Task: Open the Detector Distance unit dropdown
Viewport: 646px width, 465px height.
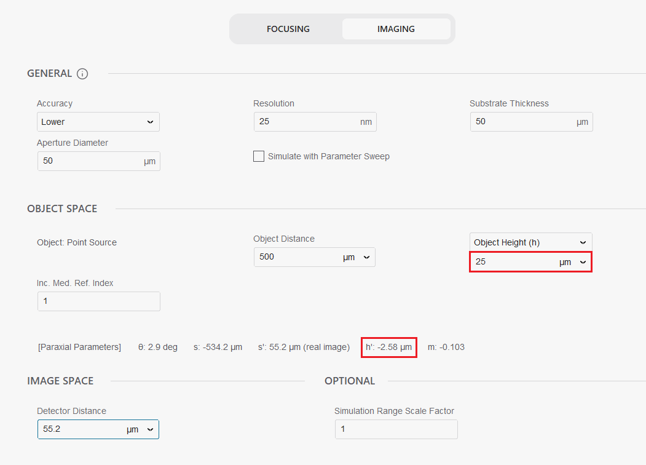Action: [x=141, y=429]
